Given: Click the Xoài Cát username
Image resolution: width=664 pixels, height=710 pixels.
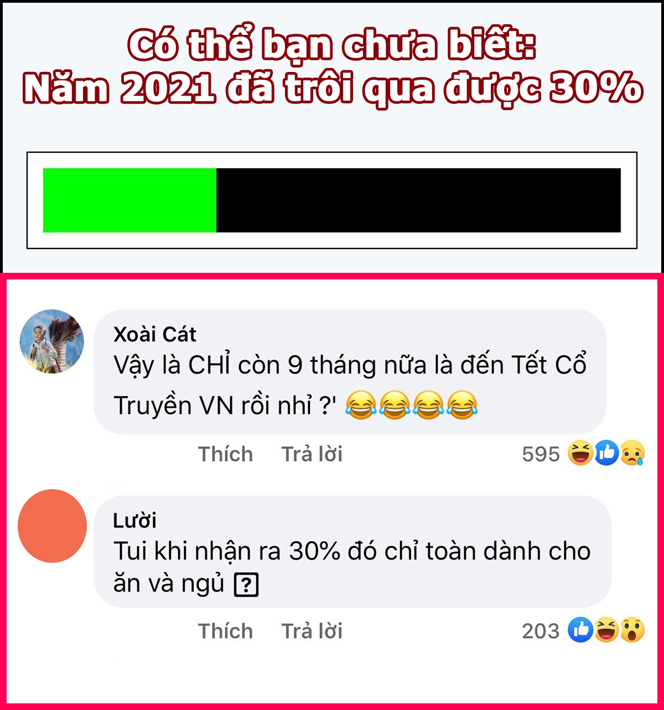Looking at the screenshot, I should tap(155, 334).
